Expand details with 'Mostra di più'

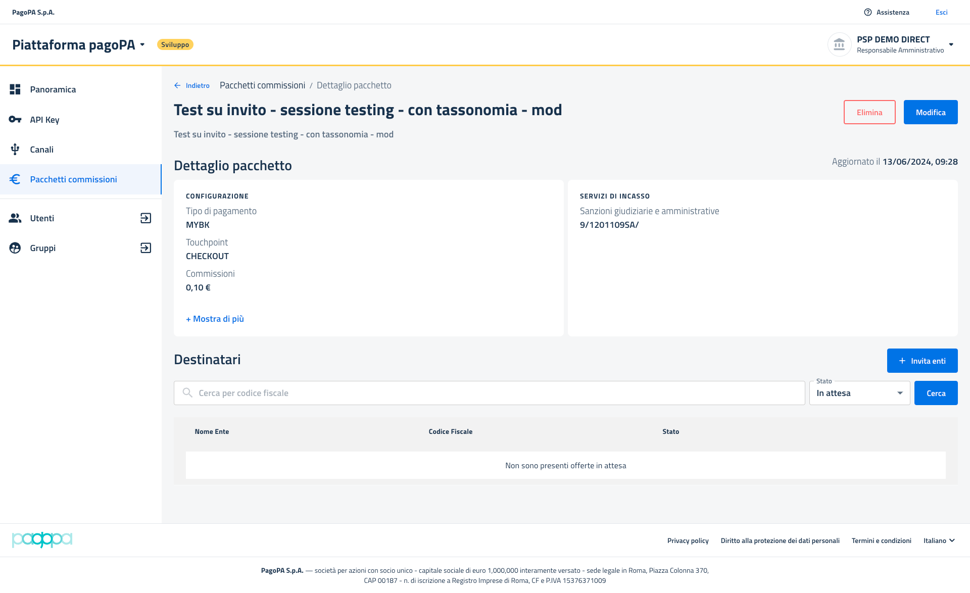click(x=215, y=319)
